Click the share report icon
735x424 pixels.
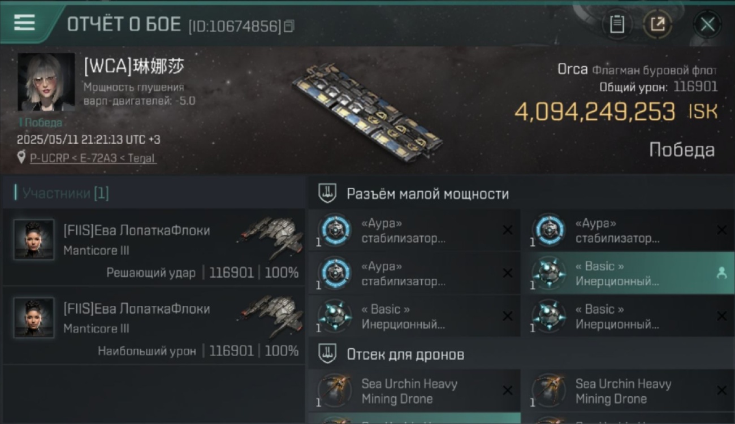(657, 24)
